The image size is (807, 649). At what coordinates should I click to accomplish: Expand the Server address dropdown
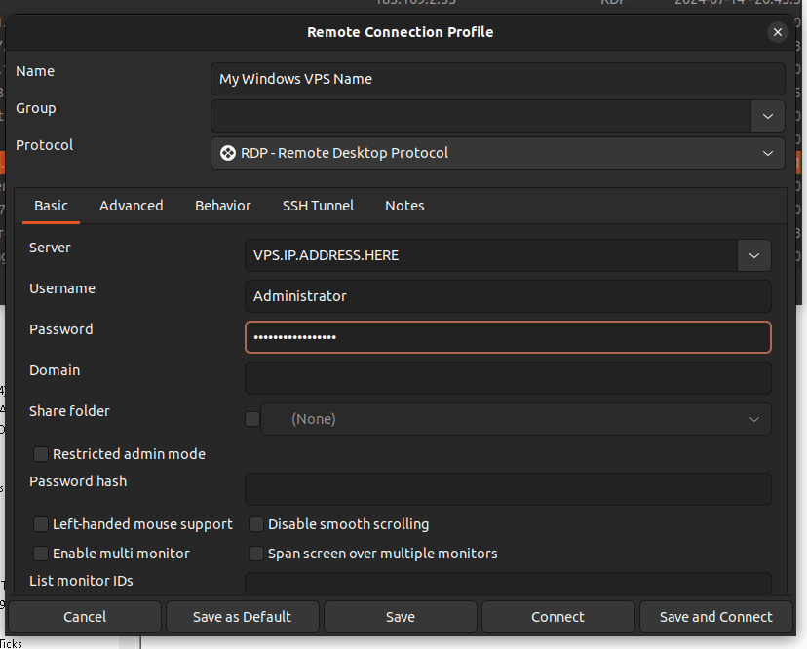754,255
